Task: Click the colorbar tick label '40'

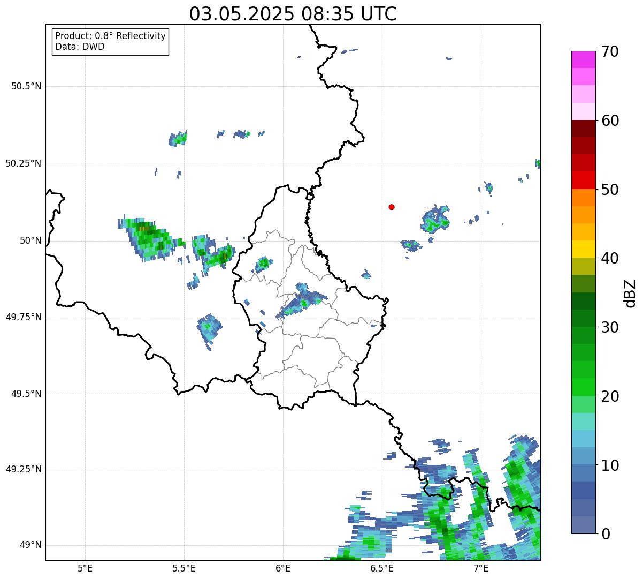Action: 610,258
